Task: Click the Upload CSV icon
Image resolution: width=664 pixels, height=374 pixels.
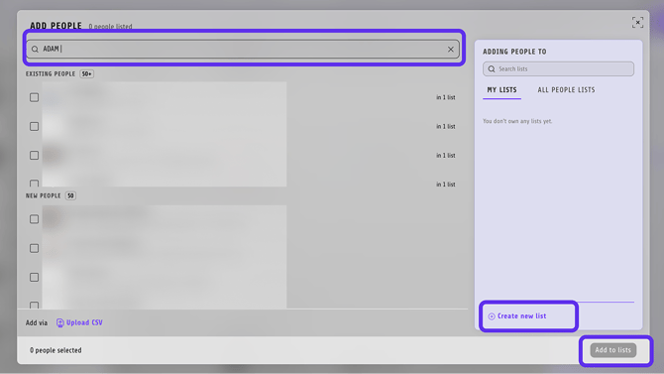Action: tap(59, 322)
